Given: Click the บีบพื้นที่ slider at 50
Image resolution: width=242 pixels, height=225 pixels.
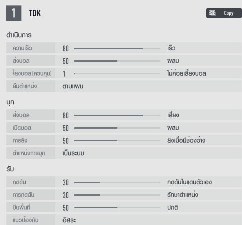Looking at the screenshot, I should (x=117, y=208).
